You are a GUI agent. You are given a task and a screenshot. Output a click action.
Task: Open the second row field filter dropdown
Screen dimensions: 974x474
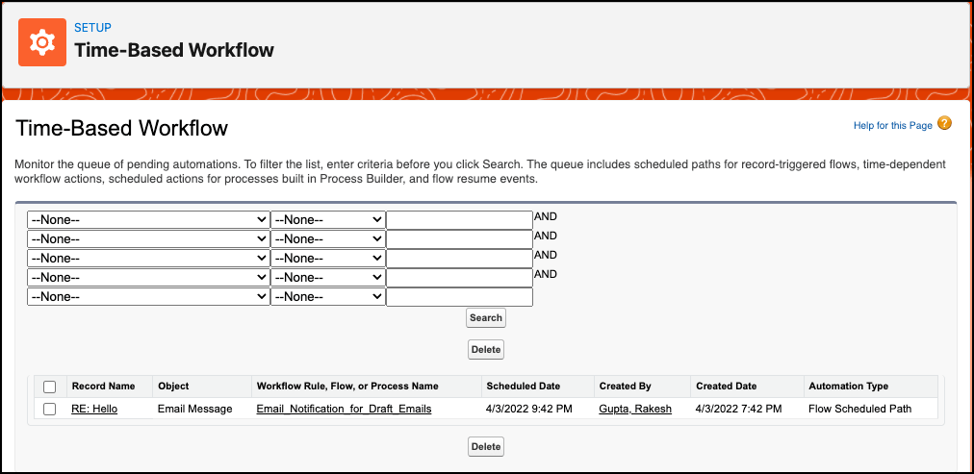148,238
